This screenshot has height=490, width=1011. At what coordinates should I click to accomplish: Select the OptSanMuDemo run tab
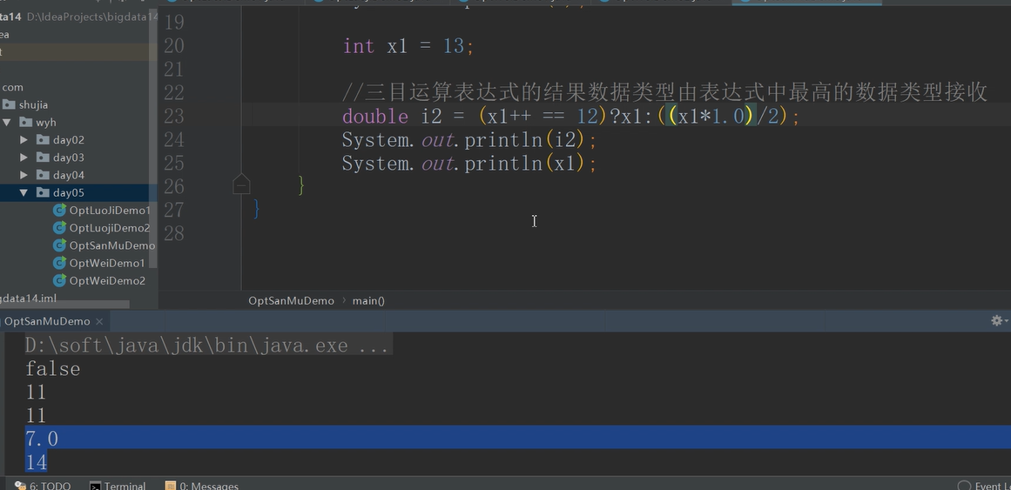47,321
